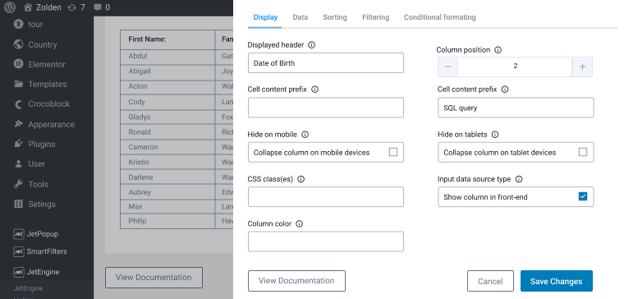This screenshot has width=624, height=299.
Task: Click the JetPopup jet icon
Action: (x=18, y=234)
